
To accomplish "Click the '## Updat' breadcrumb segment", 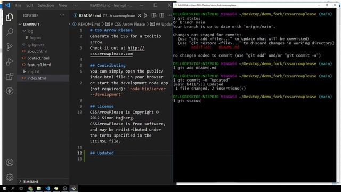I will pos(164,24).
